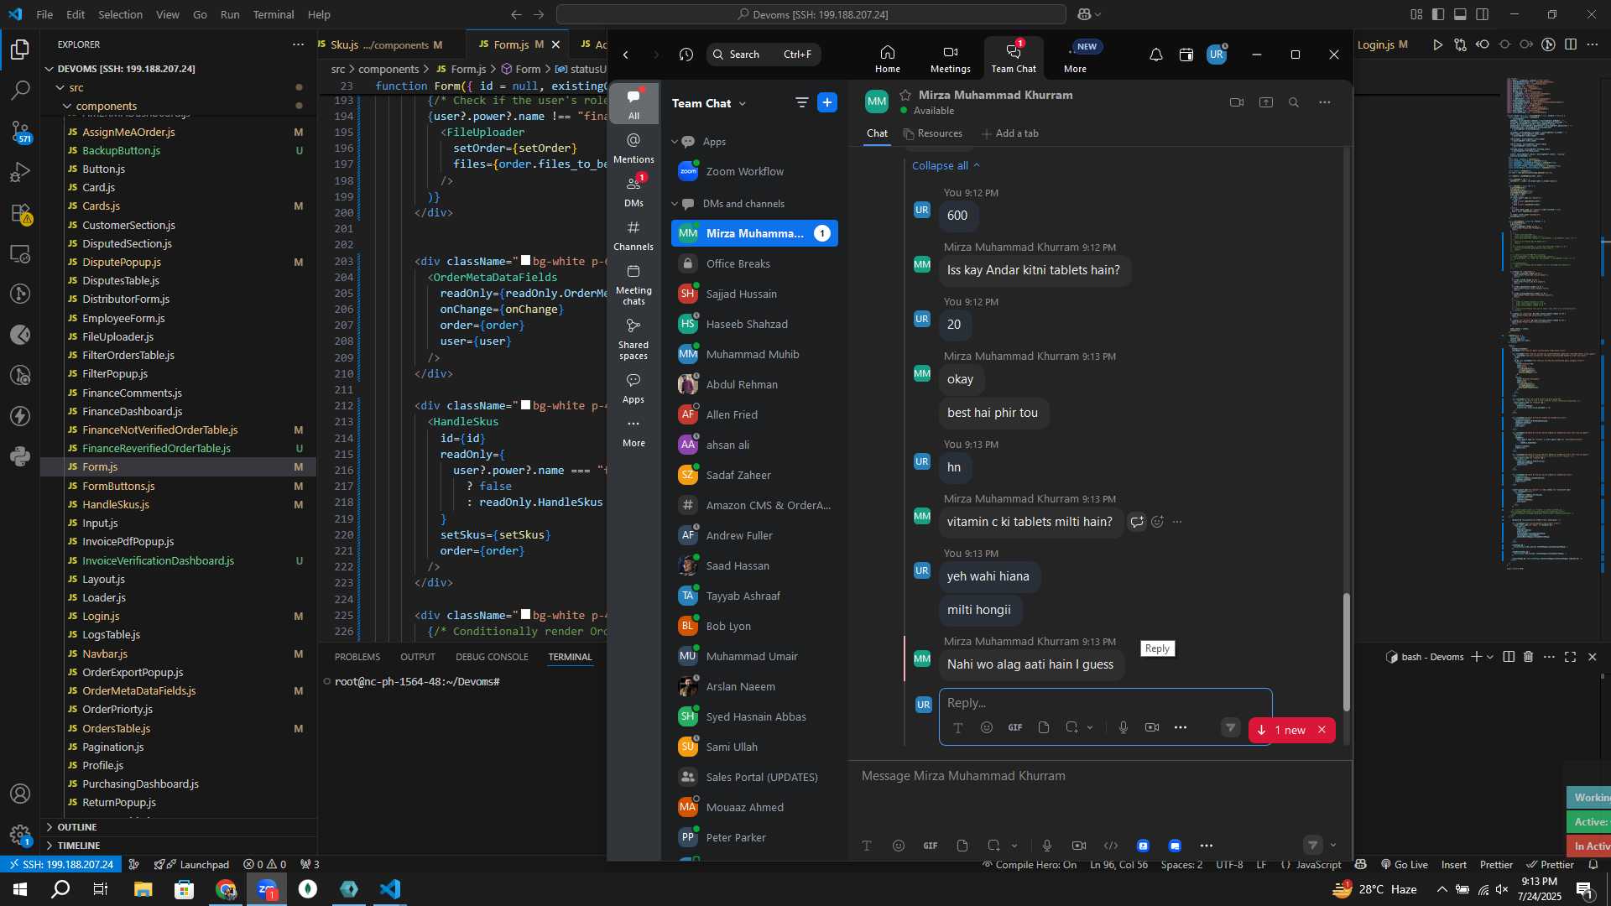Insert GIF in thread reply box

click(1015, 727)
